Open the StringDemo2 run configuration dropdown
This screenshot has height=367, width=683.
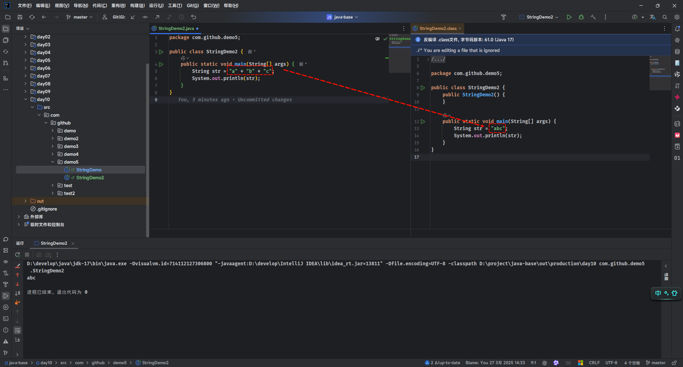[x=539, y=17]
